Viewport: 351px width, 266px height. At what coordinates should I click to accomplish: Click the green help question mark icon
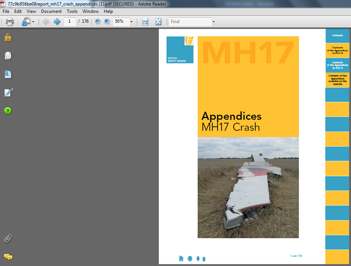click(8, 111)
